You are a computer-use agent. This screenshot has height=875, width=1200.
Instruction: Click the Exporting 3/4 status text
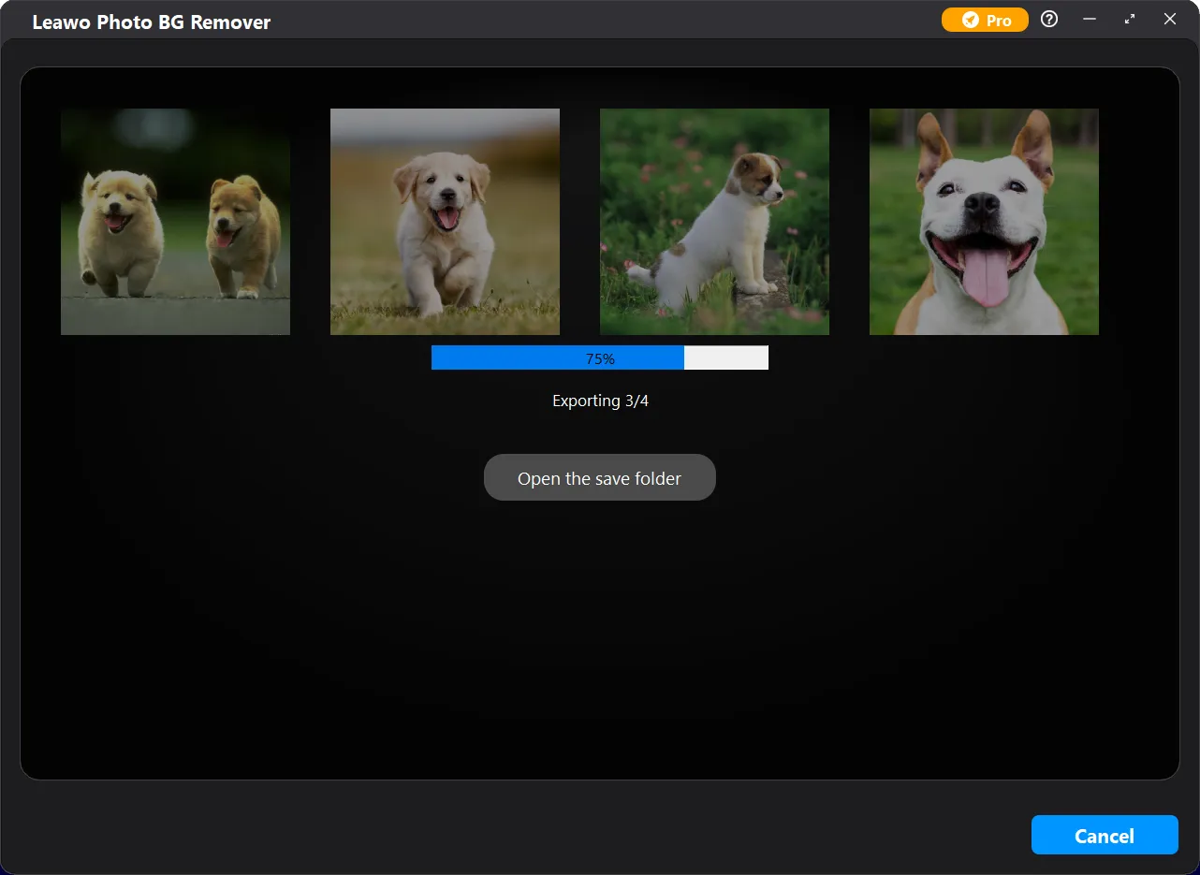pos(600,401)
